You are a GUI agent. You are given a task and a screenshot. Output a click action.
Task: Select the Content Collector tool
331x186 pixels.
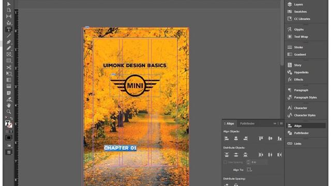coord(9,23)
